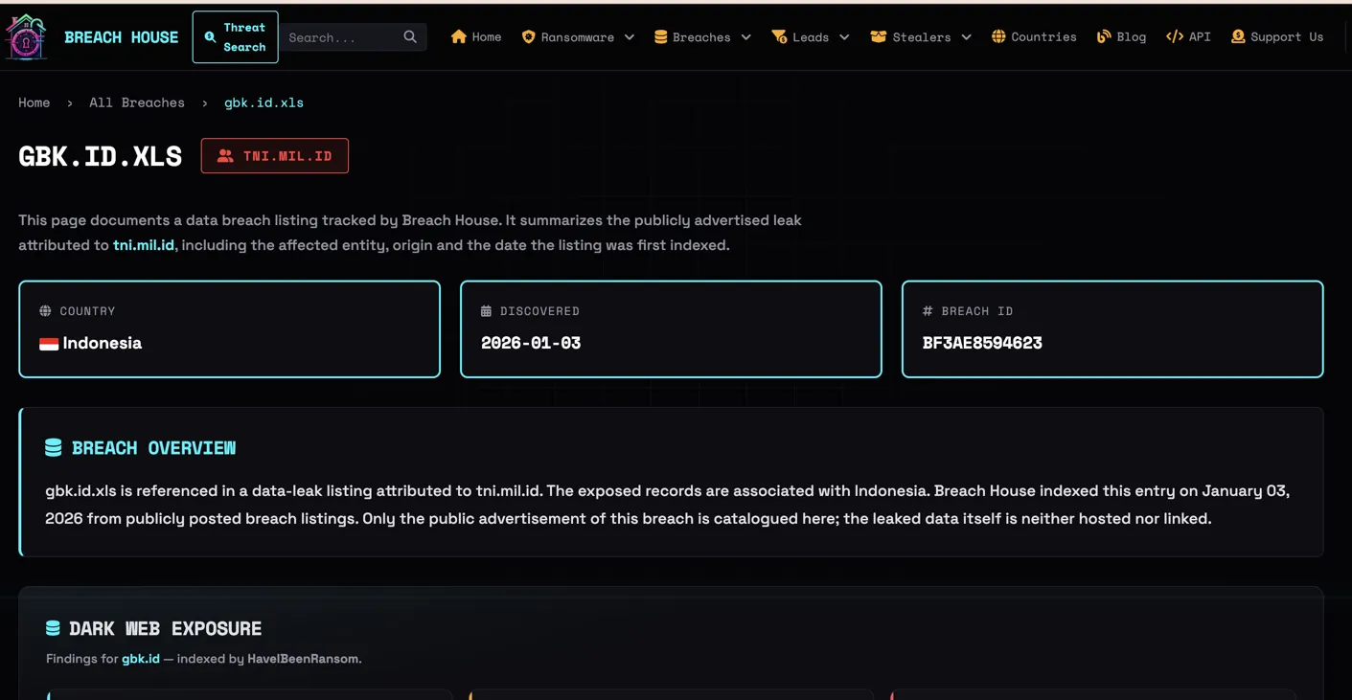Image resolution: width=1352 pixels, height=700 pixels.
Task: Click the HaveIBeenRansom source name
Action: (x=303, y=659)
